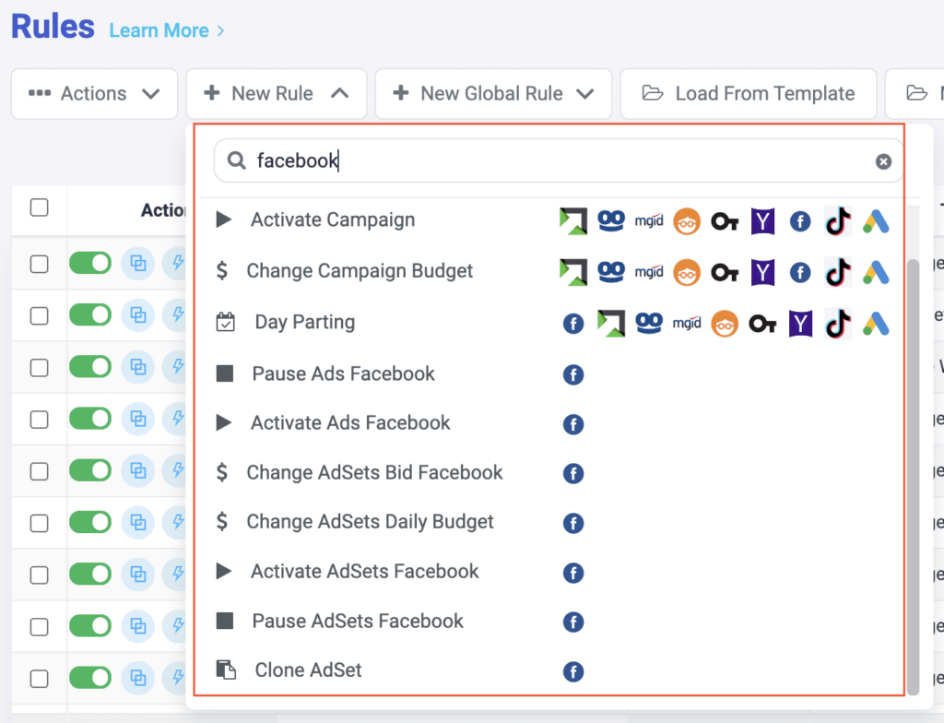The height and width of the screenshot is (723, 944).
Task: Click the Facebook icon in Activate Campaign row
Action: click(x=800, y=221)
